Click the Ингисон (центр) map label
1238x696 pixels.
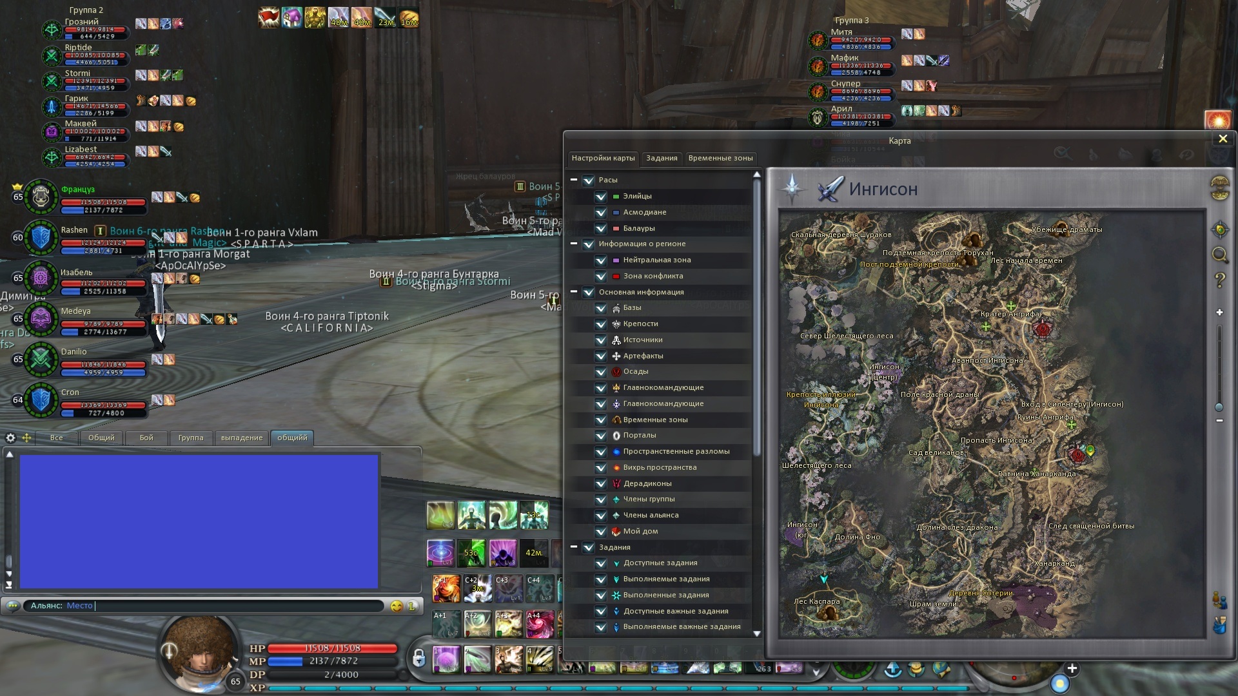(x=884, y=372)
